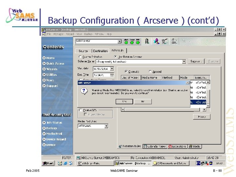The image size is (236, 177).
Task: Open the Backup menu
Action: 88,34
